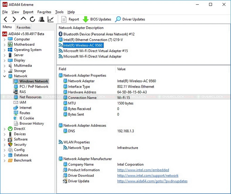Click the Browser History icon
This screenshot has height=194, width=231.
click(x=16, y=123)
